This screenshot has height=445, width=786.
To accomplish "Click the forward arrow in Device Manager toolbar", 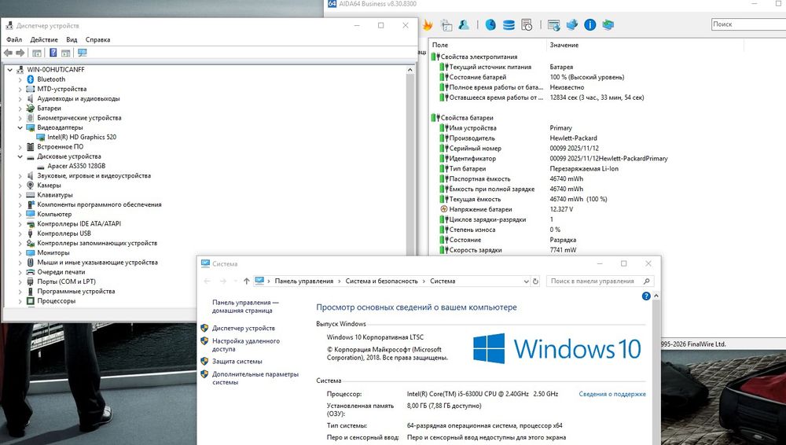I will tap(20, 53).
